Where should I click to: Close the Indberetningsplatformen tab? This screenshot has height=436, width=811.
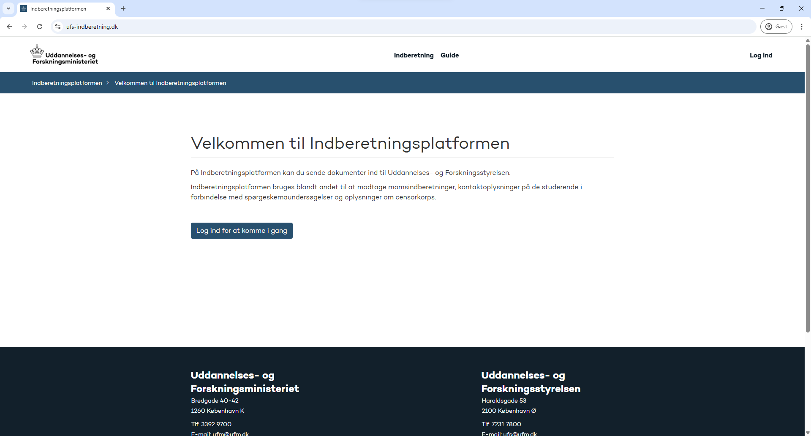(x=108, y=8)
